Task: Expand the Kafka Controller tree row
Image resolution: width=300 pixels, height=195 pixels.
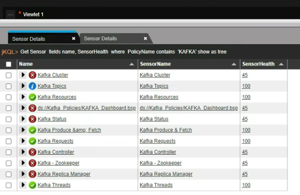Action: [x=23, y=152]
